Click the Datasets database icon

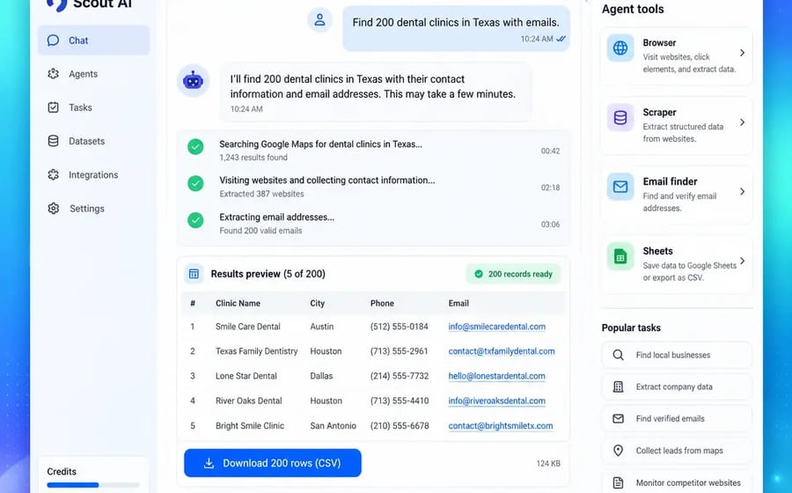point(53,141)
